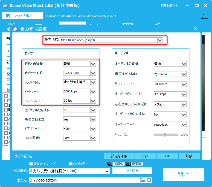The image size is (212, 187).
Task: Open 音声チャンネル 2(Stereo) dropdown
Action: (184, 74)
